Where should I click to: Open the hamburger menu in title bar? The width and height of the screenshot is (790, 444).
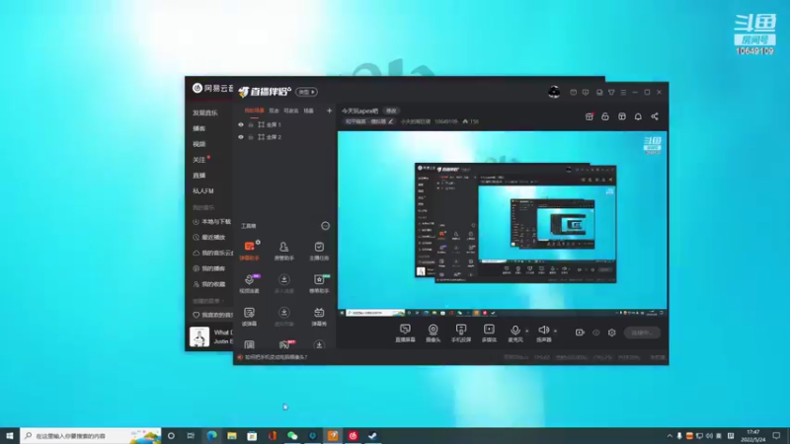click(x=623, y=92)
